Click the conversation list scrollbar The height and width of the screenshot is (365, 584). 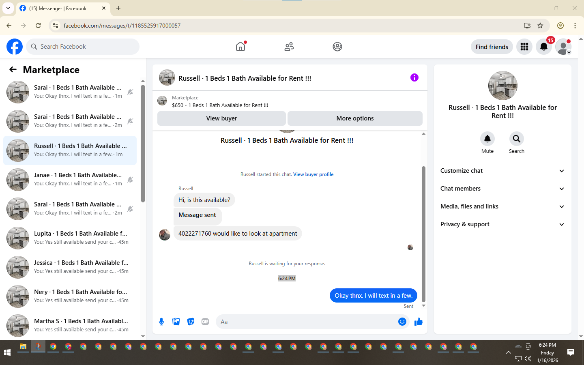143,143
